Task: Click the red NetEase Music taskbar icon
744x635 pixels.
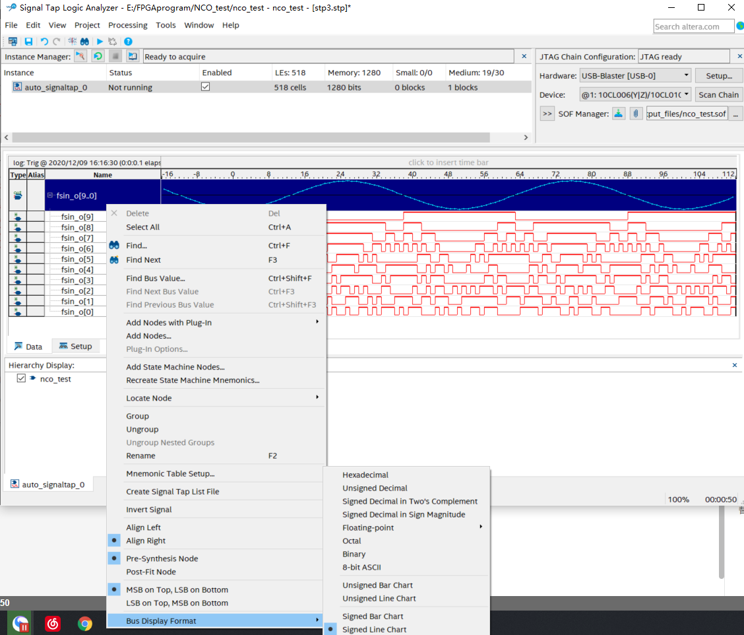Action: coord(53,623)
